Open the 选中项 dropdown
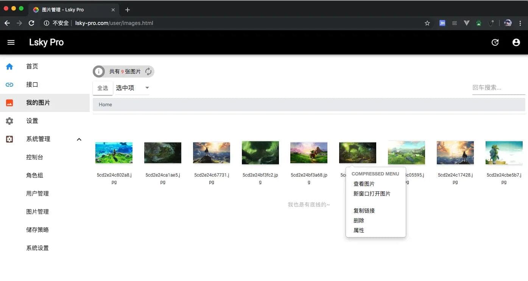The width and height of the screenshot is (528, 281). coord(132,88)
